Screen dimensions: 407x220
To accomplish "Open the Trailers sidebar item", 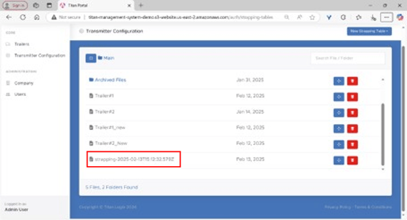I will click(21, 44).
